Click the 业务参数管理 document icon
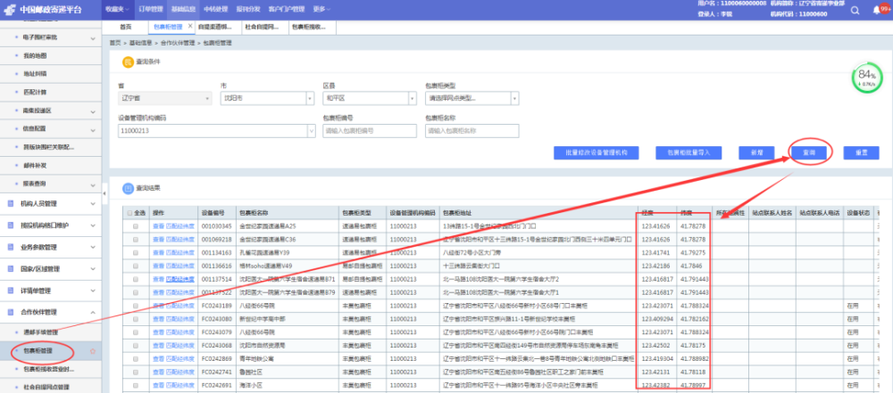The height and width of the screenshot is (393, 893). tap(10, 247)
